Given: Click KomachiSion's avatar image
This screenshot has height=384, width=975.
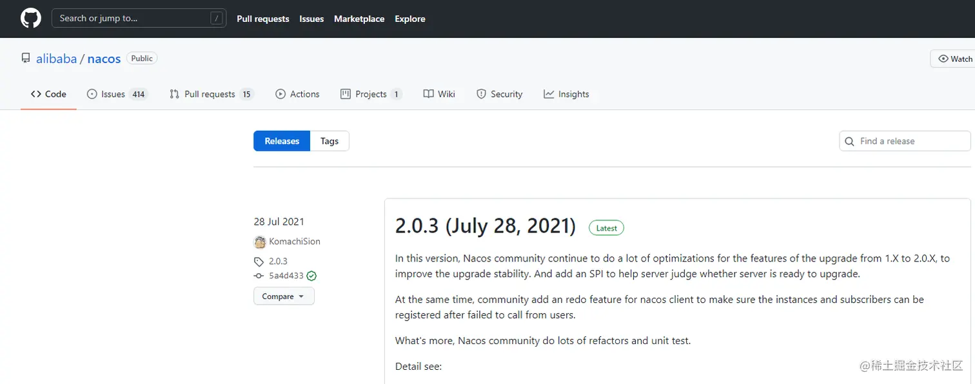Looking at the screenshot, I should 260,242.
